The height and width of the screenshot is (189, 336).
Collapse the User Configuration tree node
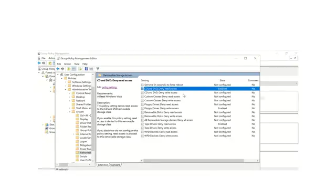pos(58,75)
